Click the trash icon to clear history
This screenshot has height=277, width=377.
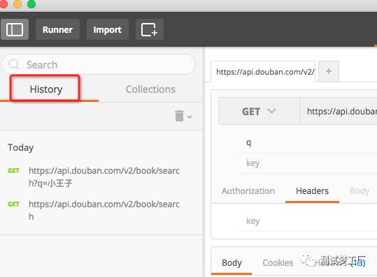click(x=179, y=116)
